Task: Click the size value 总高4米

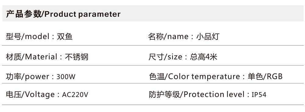Action: click(204, 57)
